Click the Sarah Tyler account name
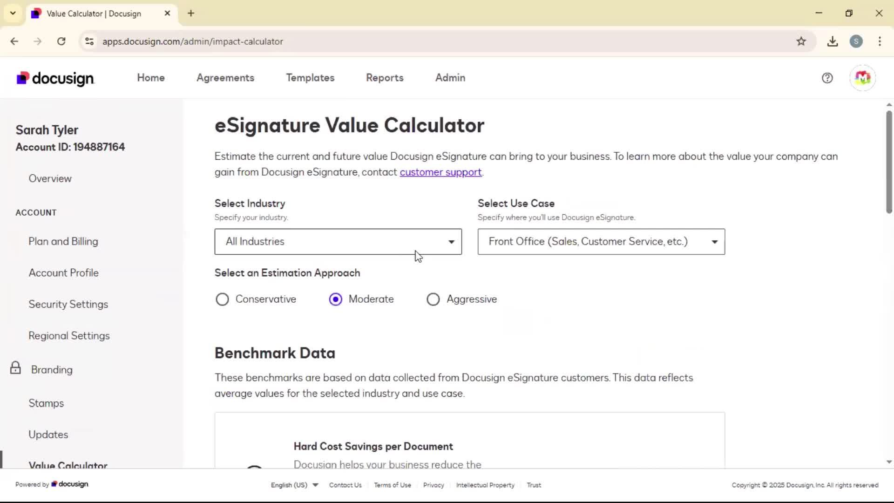Screen dimensions: 894x503 tap(47, 130)
